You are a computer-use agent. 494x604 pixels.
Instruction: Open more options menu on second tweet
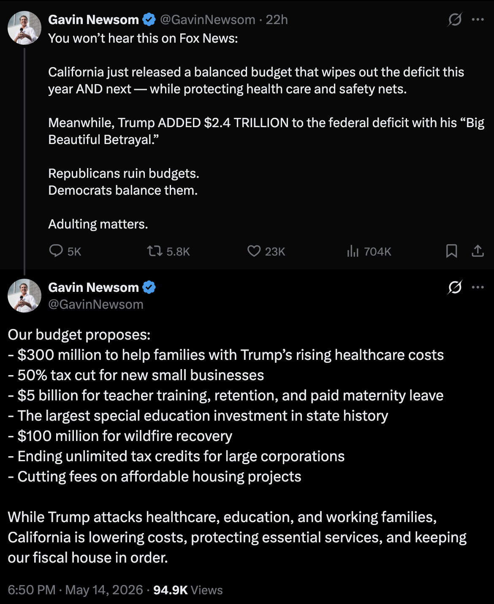point(478,287)
